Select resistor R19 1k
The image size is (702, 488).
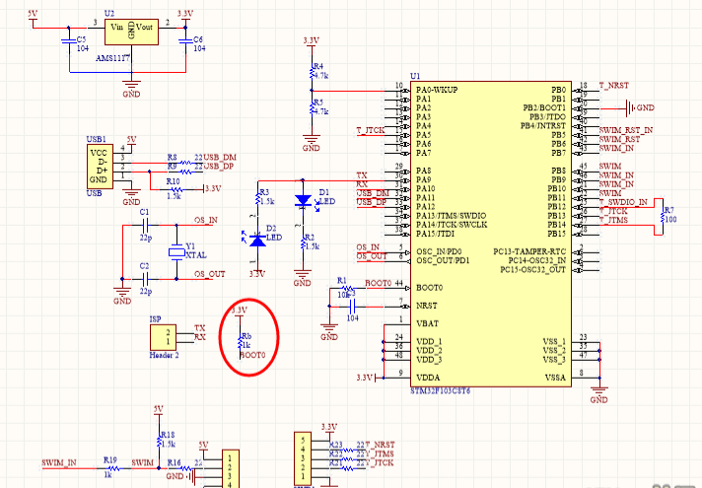coord(112,468)
